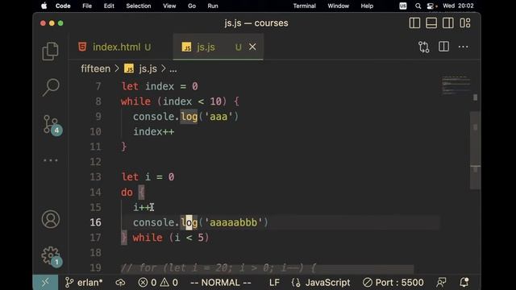Click the fifteen folder breadcrumb

[x=95, y=68]
